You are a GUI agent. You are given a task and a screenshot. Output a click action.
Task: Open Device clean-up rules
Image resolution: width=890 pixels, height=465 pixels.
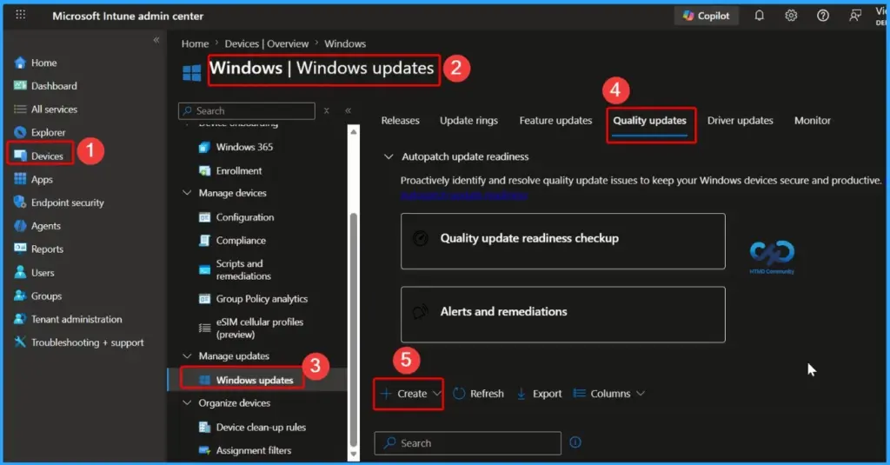[x=261, y=428]
